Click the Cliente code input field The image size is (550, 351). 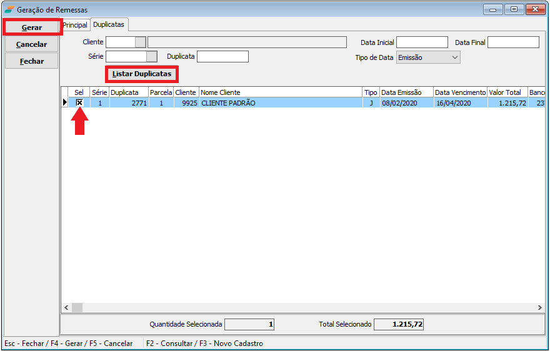tap(120, 42)
